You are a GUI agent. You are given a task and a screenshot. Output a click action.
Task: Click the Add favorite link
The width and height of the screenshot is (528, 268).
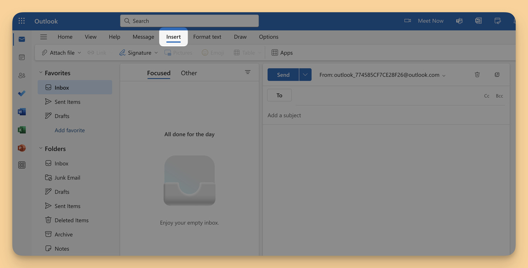[70, 130]
